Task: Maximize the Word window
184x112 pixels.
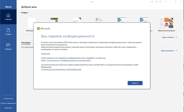Action: 176,2
